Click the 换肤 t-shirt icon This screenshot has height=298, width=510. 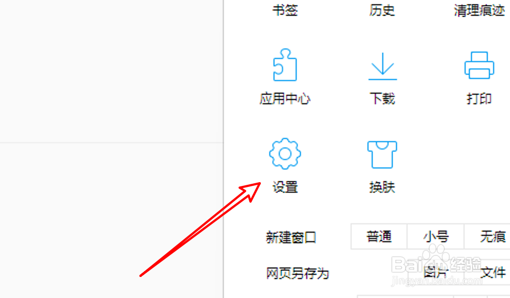click(x=382, y=155)
